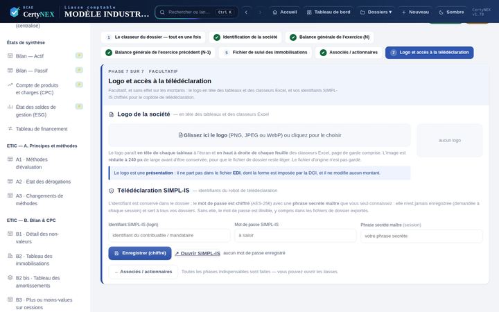Select the Identification de la société tab
This screenshot has width=499, height=312.
coord(245,37)
